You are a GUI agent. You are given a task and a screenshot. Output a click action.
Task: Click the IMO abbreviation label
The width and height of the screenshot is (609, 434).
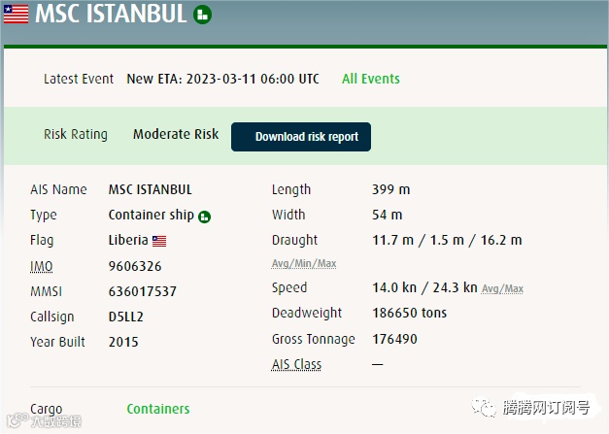point(41,266)
